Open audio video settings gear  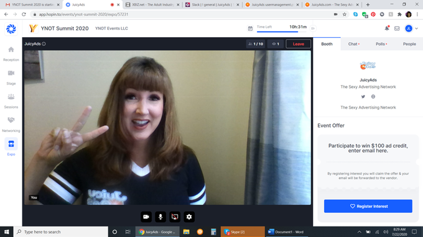(x=189, y=217)
